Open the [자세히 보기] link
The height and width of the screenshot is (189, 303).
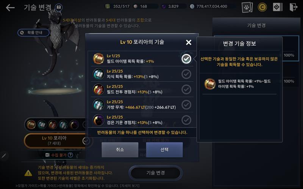pos(130,186)
